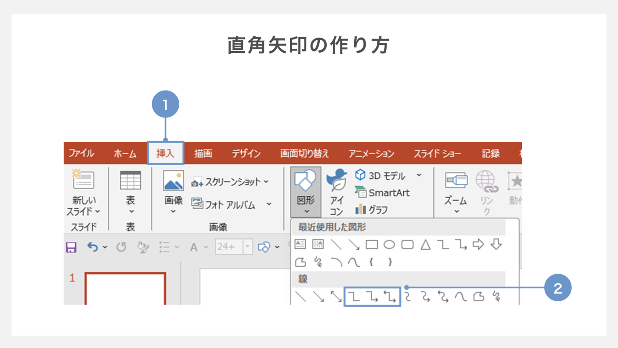This screenshot has width=618, height=348.
Task: Click the 画像 picture icon
Action: (x=173, y=181)
